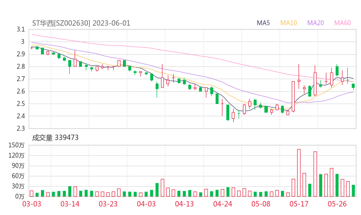Click the MA60 legend label
This screenshot has width=361, height=215.
342,23
